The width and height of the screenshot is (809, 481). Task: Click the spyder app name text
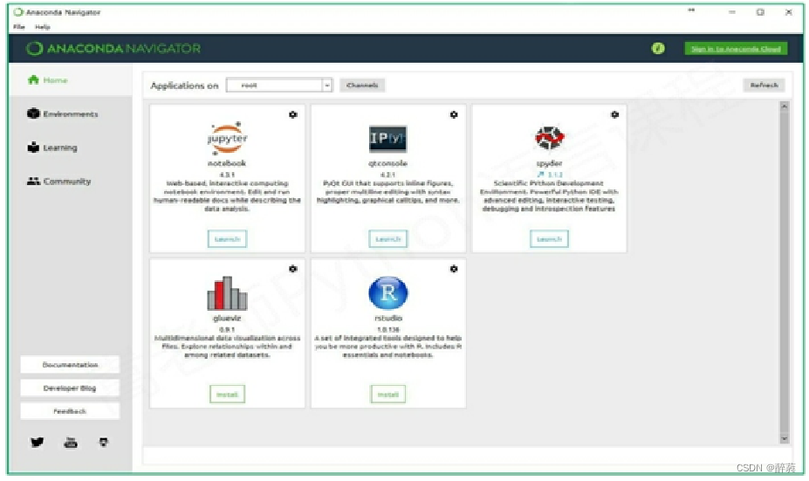pos(549,163)
